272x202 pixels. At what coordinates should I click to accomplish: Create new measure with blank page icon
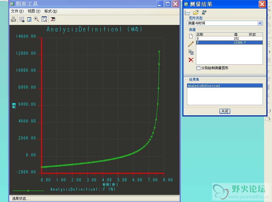pyautogui.click(x=191, y=36)
